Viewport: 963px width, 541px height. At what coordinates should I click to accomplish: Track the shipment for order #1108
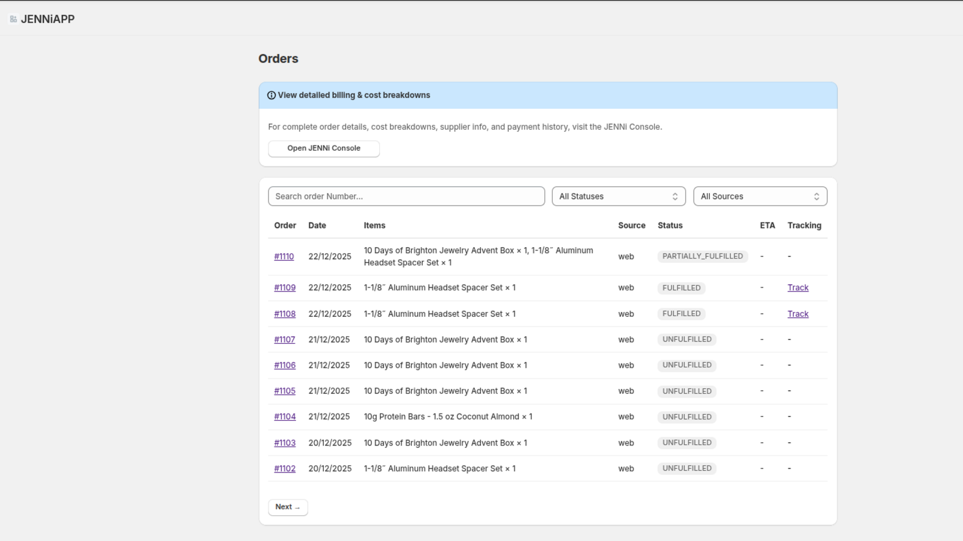pyautogui.click(x=797, y=313)
